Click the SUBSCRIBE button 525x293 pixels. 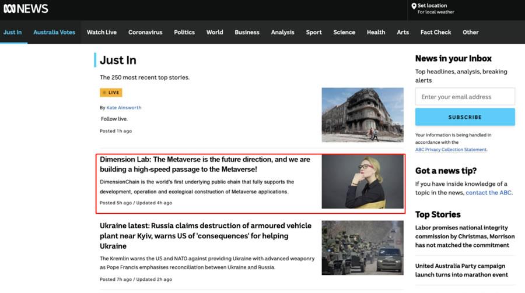(465, 117)
